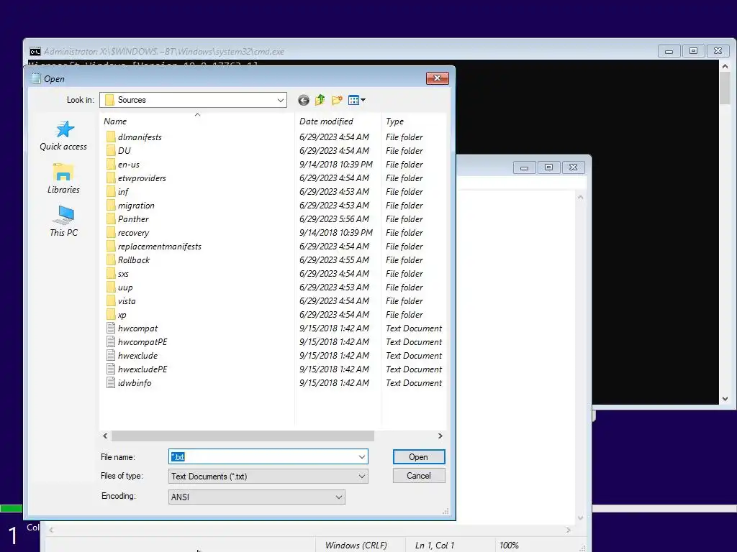This screenshot has width=737, height=552.
Task: Select 9/14/2018 10:39 PM date for en-us
Action: [335, 165]
